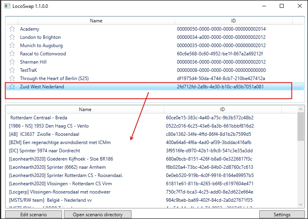Mark Rascal to Cottonwood with star icon
Viewport: 308px width, 219px height.
pos(12,54)
